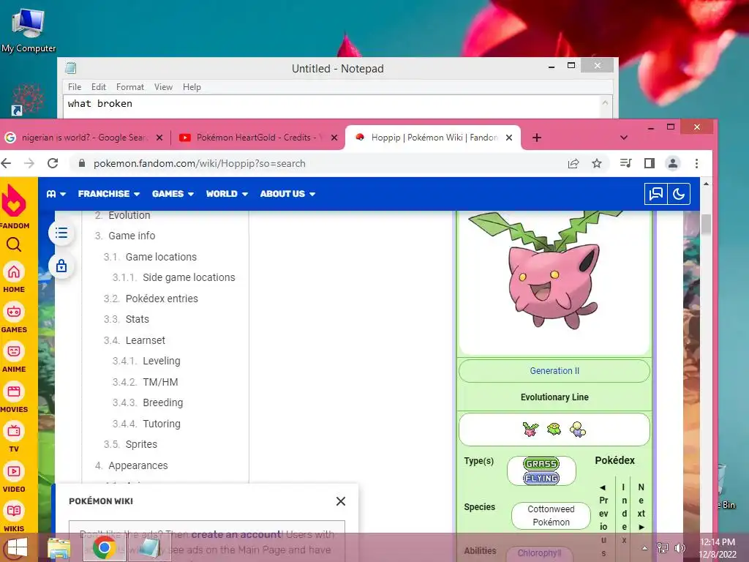This screenshot has height=562, width=749.
Task: Open Chrome side panel icon
Action: [x=650, y=163]
